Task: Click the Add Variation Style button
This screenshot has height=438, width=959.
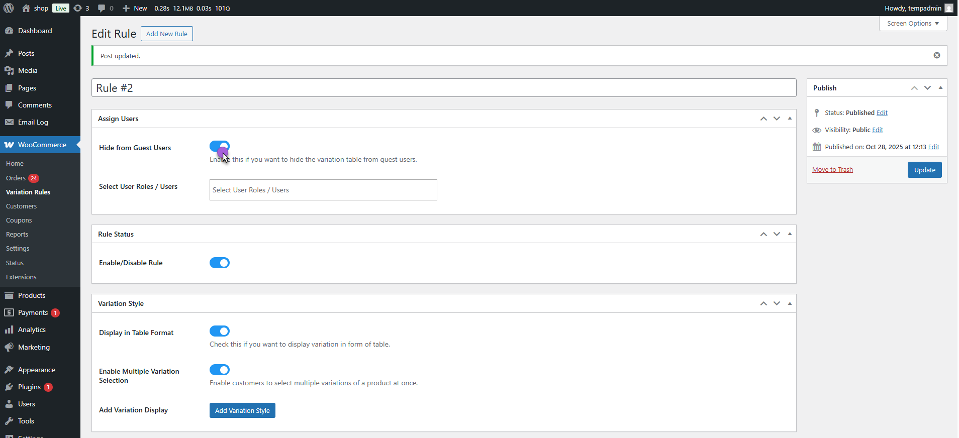Action: (x=242, y=410)
